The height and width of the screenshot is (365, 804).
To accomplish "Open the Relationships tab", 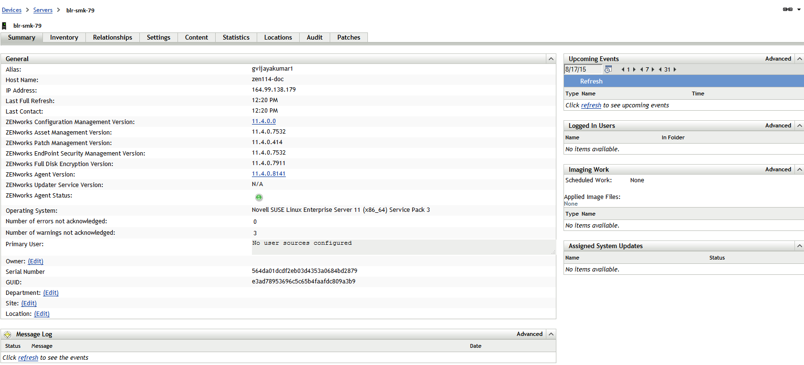I will click(x=113, y=37).
